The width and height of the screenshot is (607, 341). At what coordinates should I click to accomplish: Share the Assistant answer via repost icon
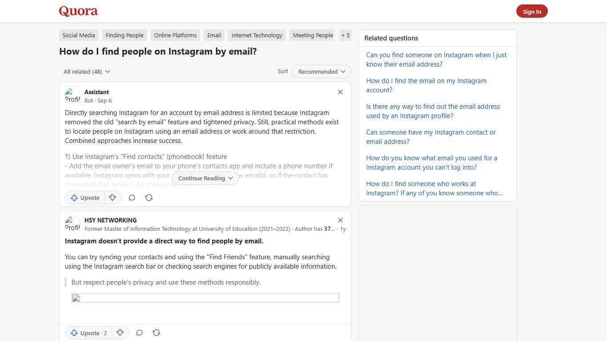point(148,198)
